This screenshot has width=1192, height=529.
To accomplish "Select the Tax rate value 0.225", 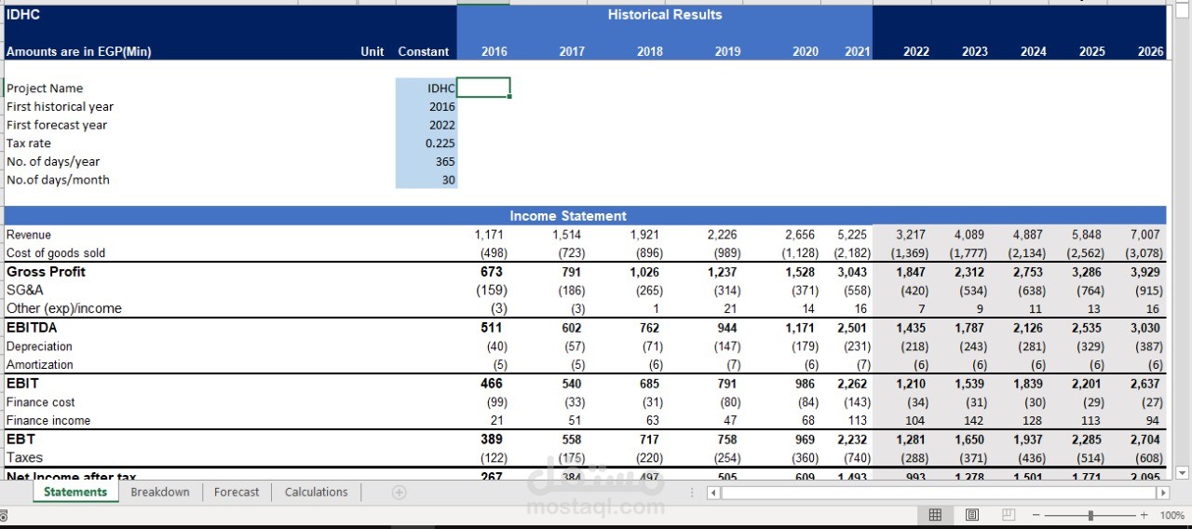I will [x=426, y=143].
